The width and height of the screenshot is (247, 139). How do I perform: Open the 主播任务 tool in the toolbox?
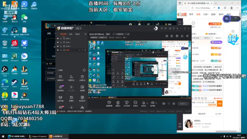pos(82,78)
